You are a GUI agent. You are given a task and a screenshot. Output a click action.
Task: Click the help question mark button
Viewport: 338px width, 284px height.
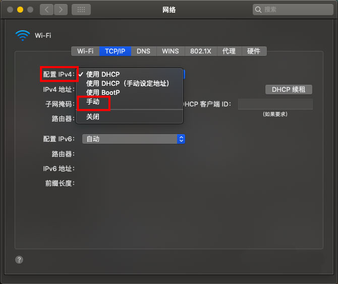(x=19, y=260)
